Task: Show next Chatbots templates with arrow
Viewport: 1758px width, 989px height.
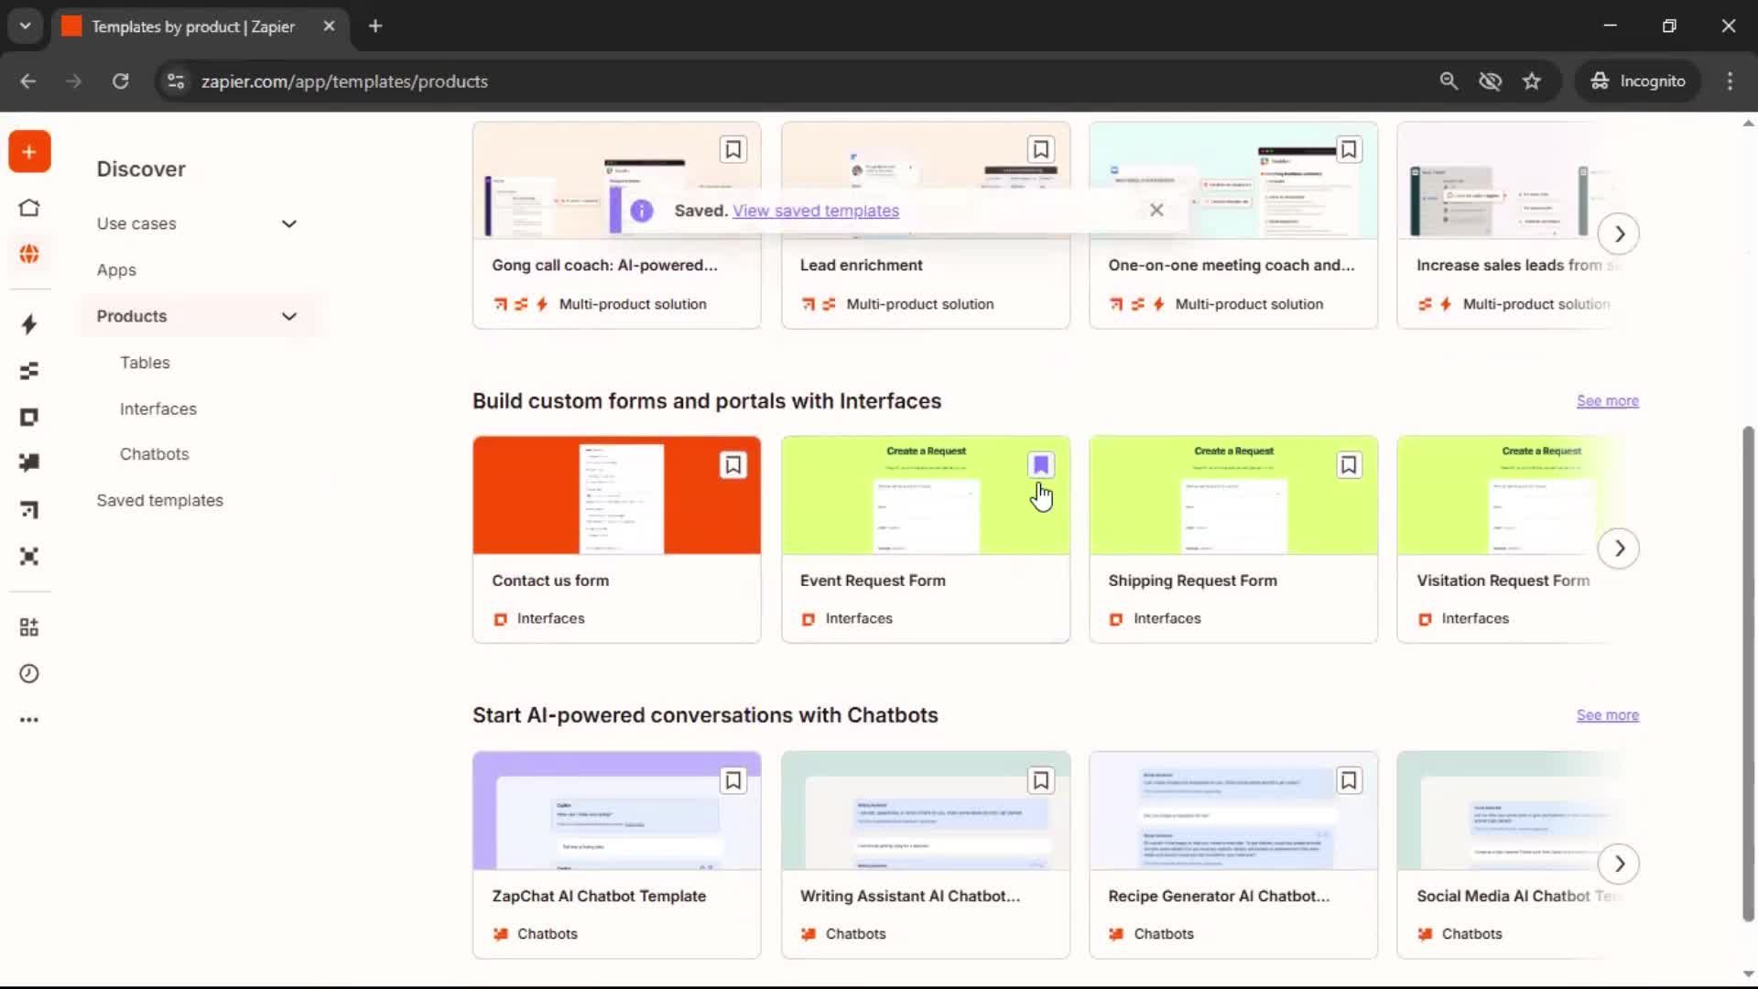Action: tap(1619, 864)
